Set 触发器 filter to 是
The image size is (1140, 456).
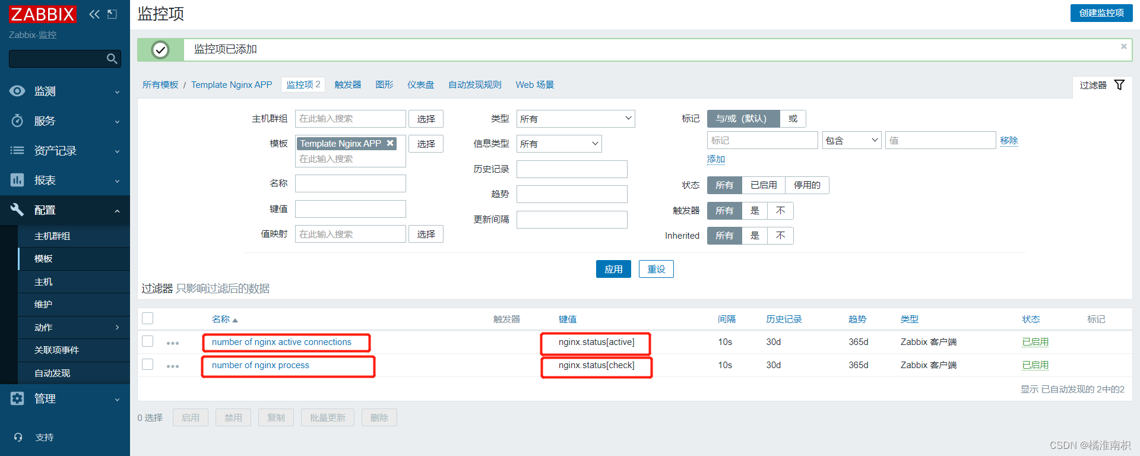tap(755, 211)
